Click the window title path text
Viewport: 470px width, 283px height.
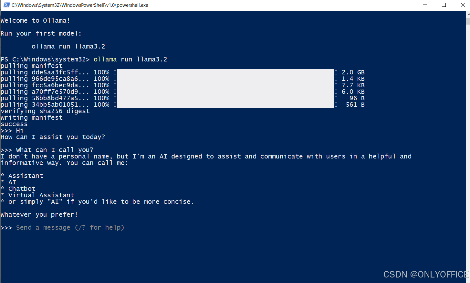click(x=80, y=5)
